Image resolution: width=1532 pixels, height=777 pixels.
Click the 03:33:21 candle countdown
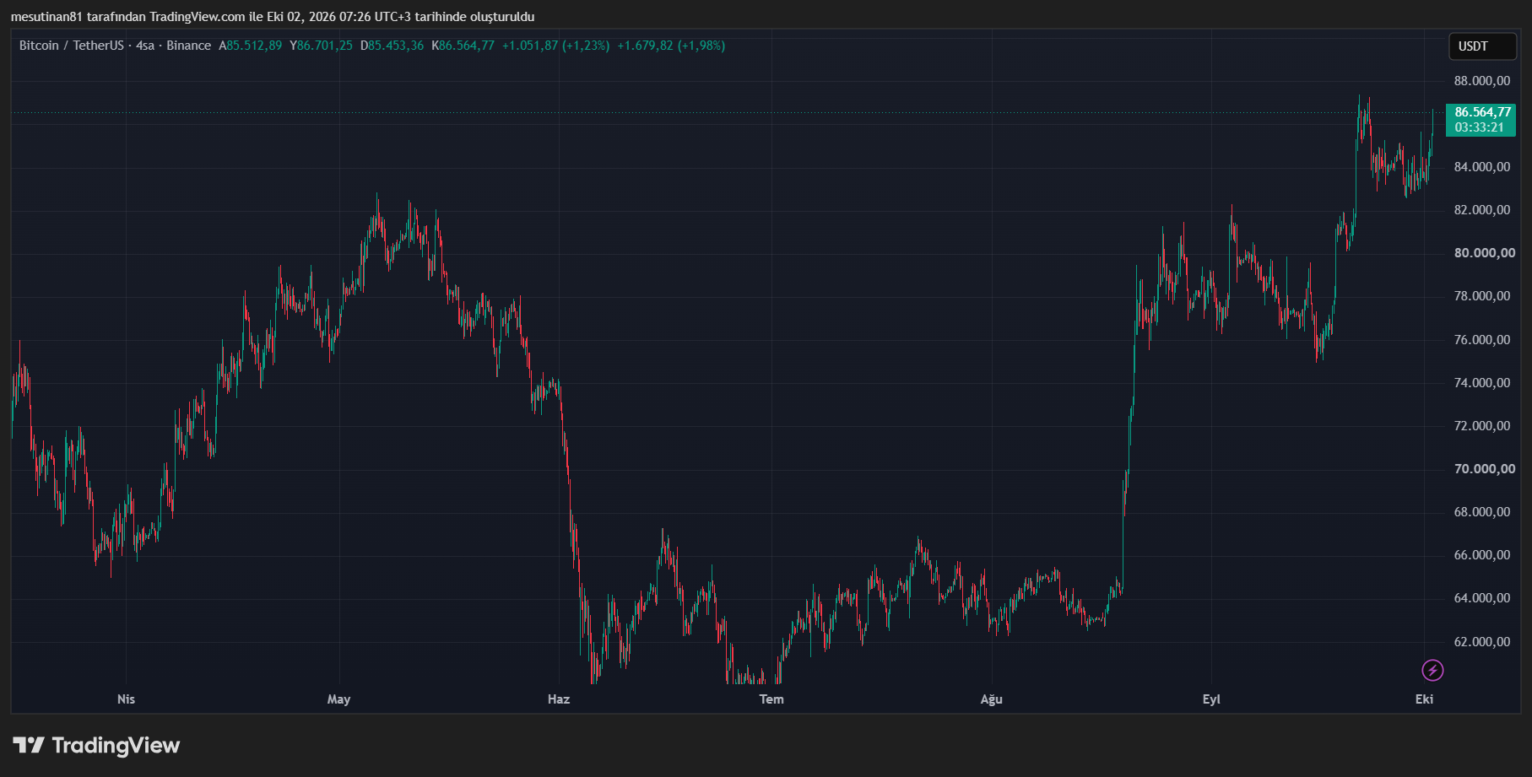pos(1480,127)
